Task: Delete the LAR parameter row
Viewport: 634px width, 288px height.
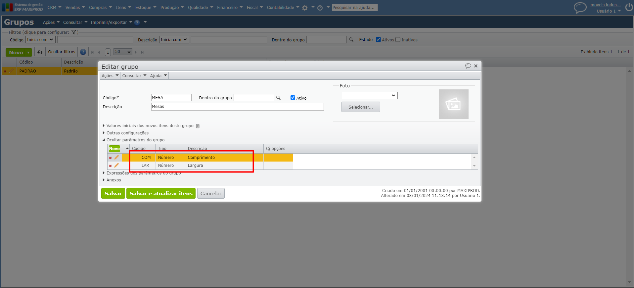Action: click(x=110, y=166)
